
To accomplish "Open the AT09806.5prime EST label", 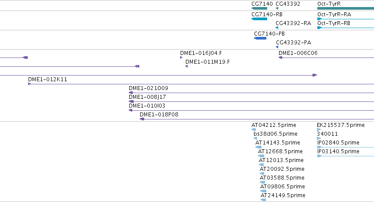I will point(283,187).
